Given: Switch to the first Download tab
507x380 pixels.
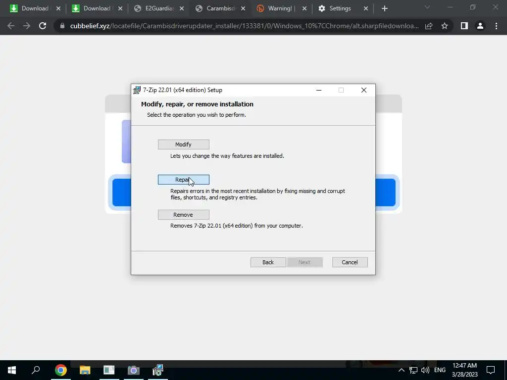Looking at the screenshot, I should click(29, 8).
